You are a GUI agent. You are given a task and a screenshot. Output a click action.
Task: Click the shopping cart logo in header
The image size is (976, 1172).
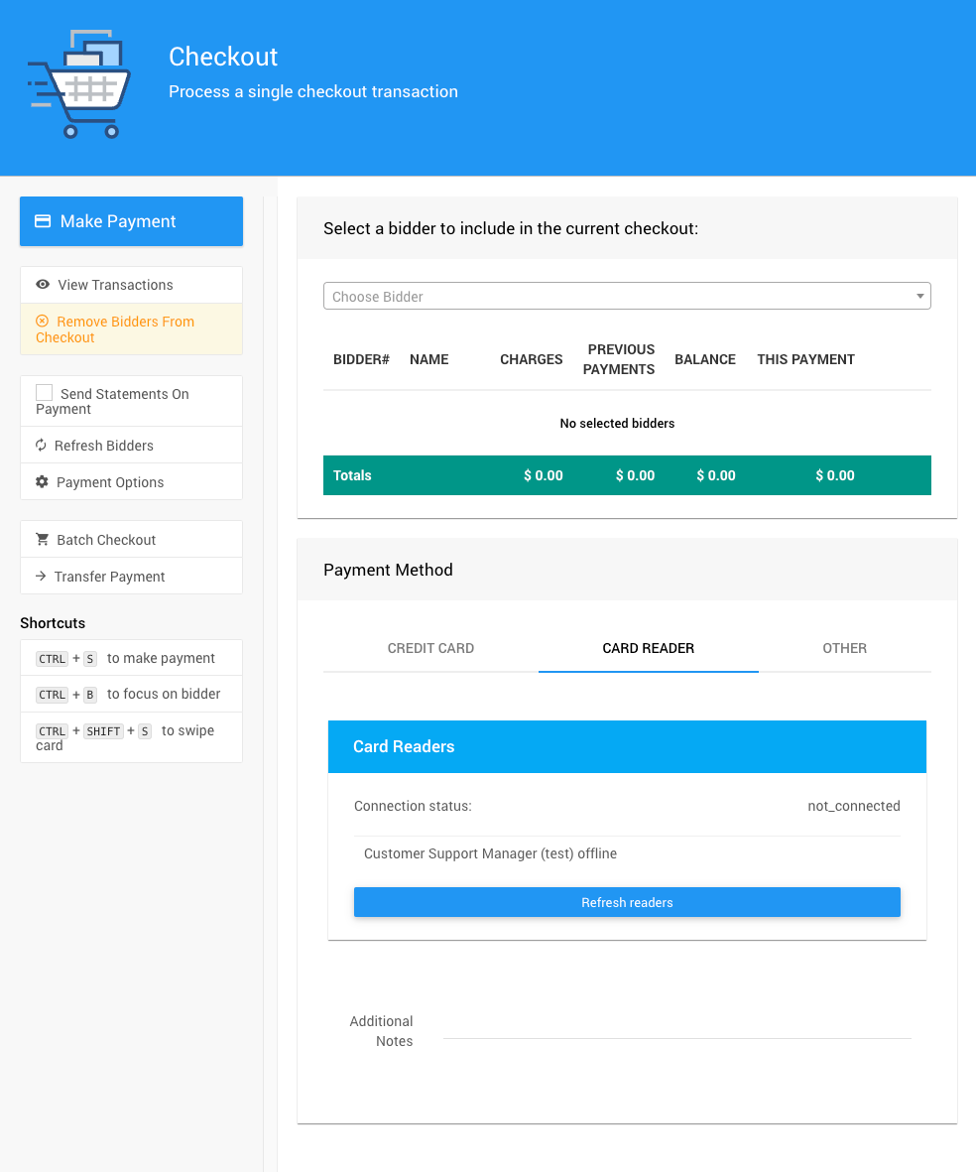click(x=79, y=85)
